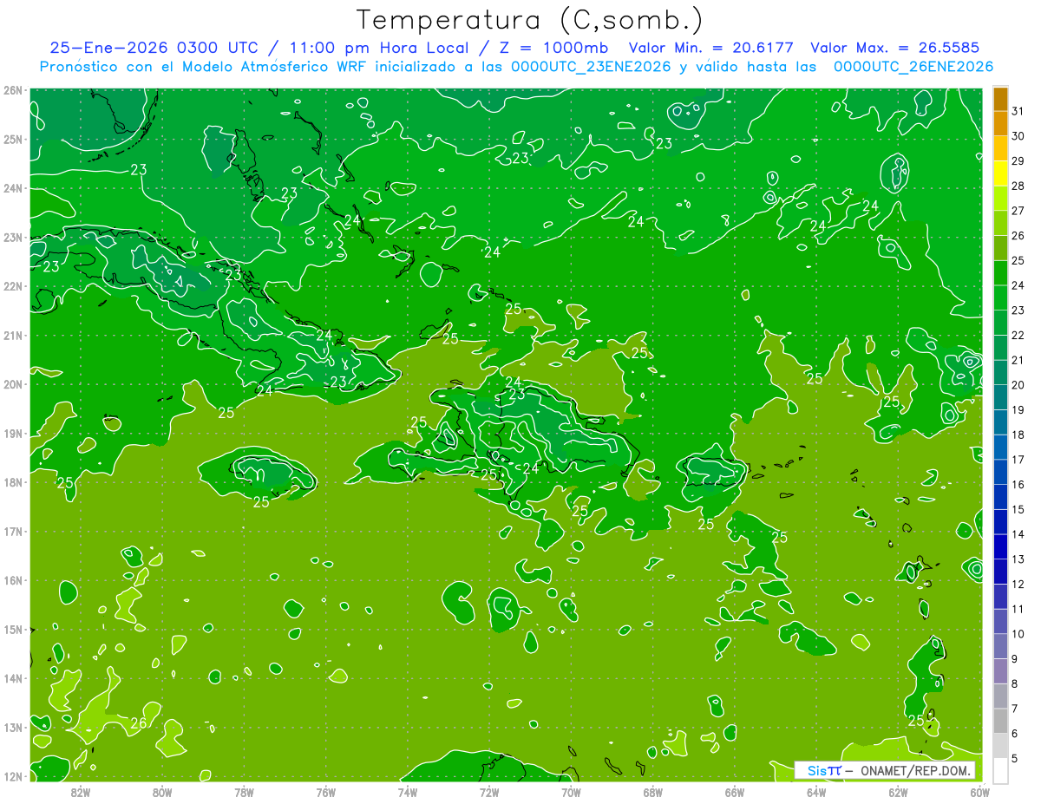Viewport: 1041px width, 804px height.
Task: Click the 68W longitude axis label
Action: (653, 792)
